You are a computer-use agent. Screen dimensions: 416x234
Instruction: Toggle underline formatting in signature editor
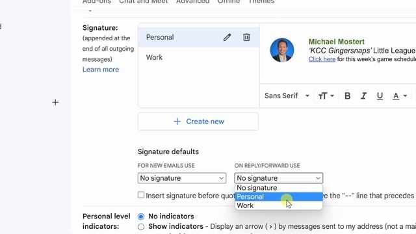[380, 96]
